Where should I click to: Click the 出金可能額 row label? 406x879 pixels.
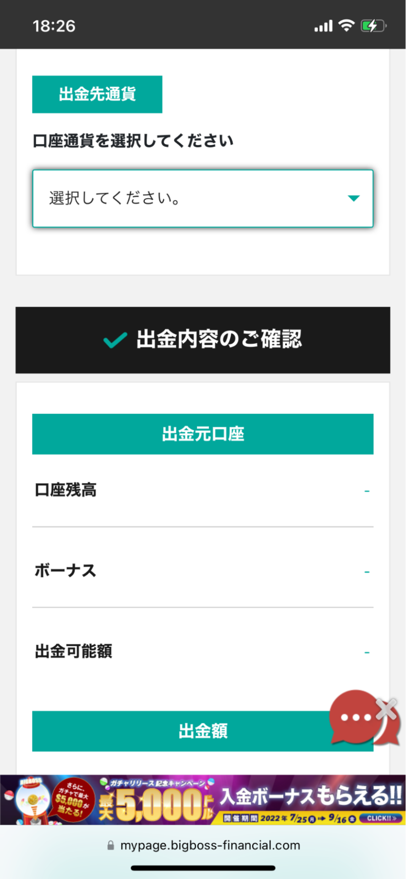[74, 651]
